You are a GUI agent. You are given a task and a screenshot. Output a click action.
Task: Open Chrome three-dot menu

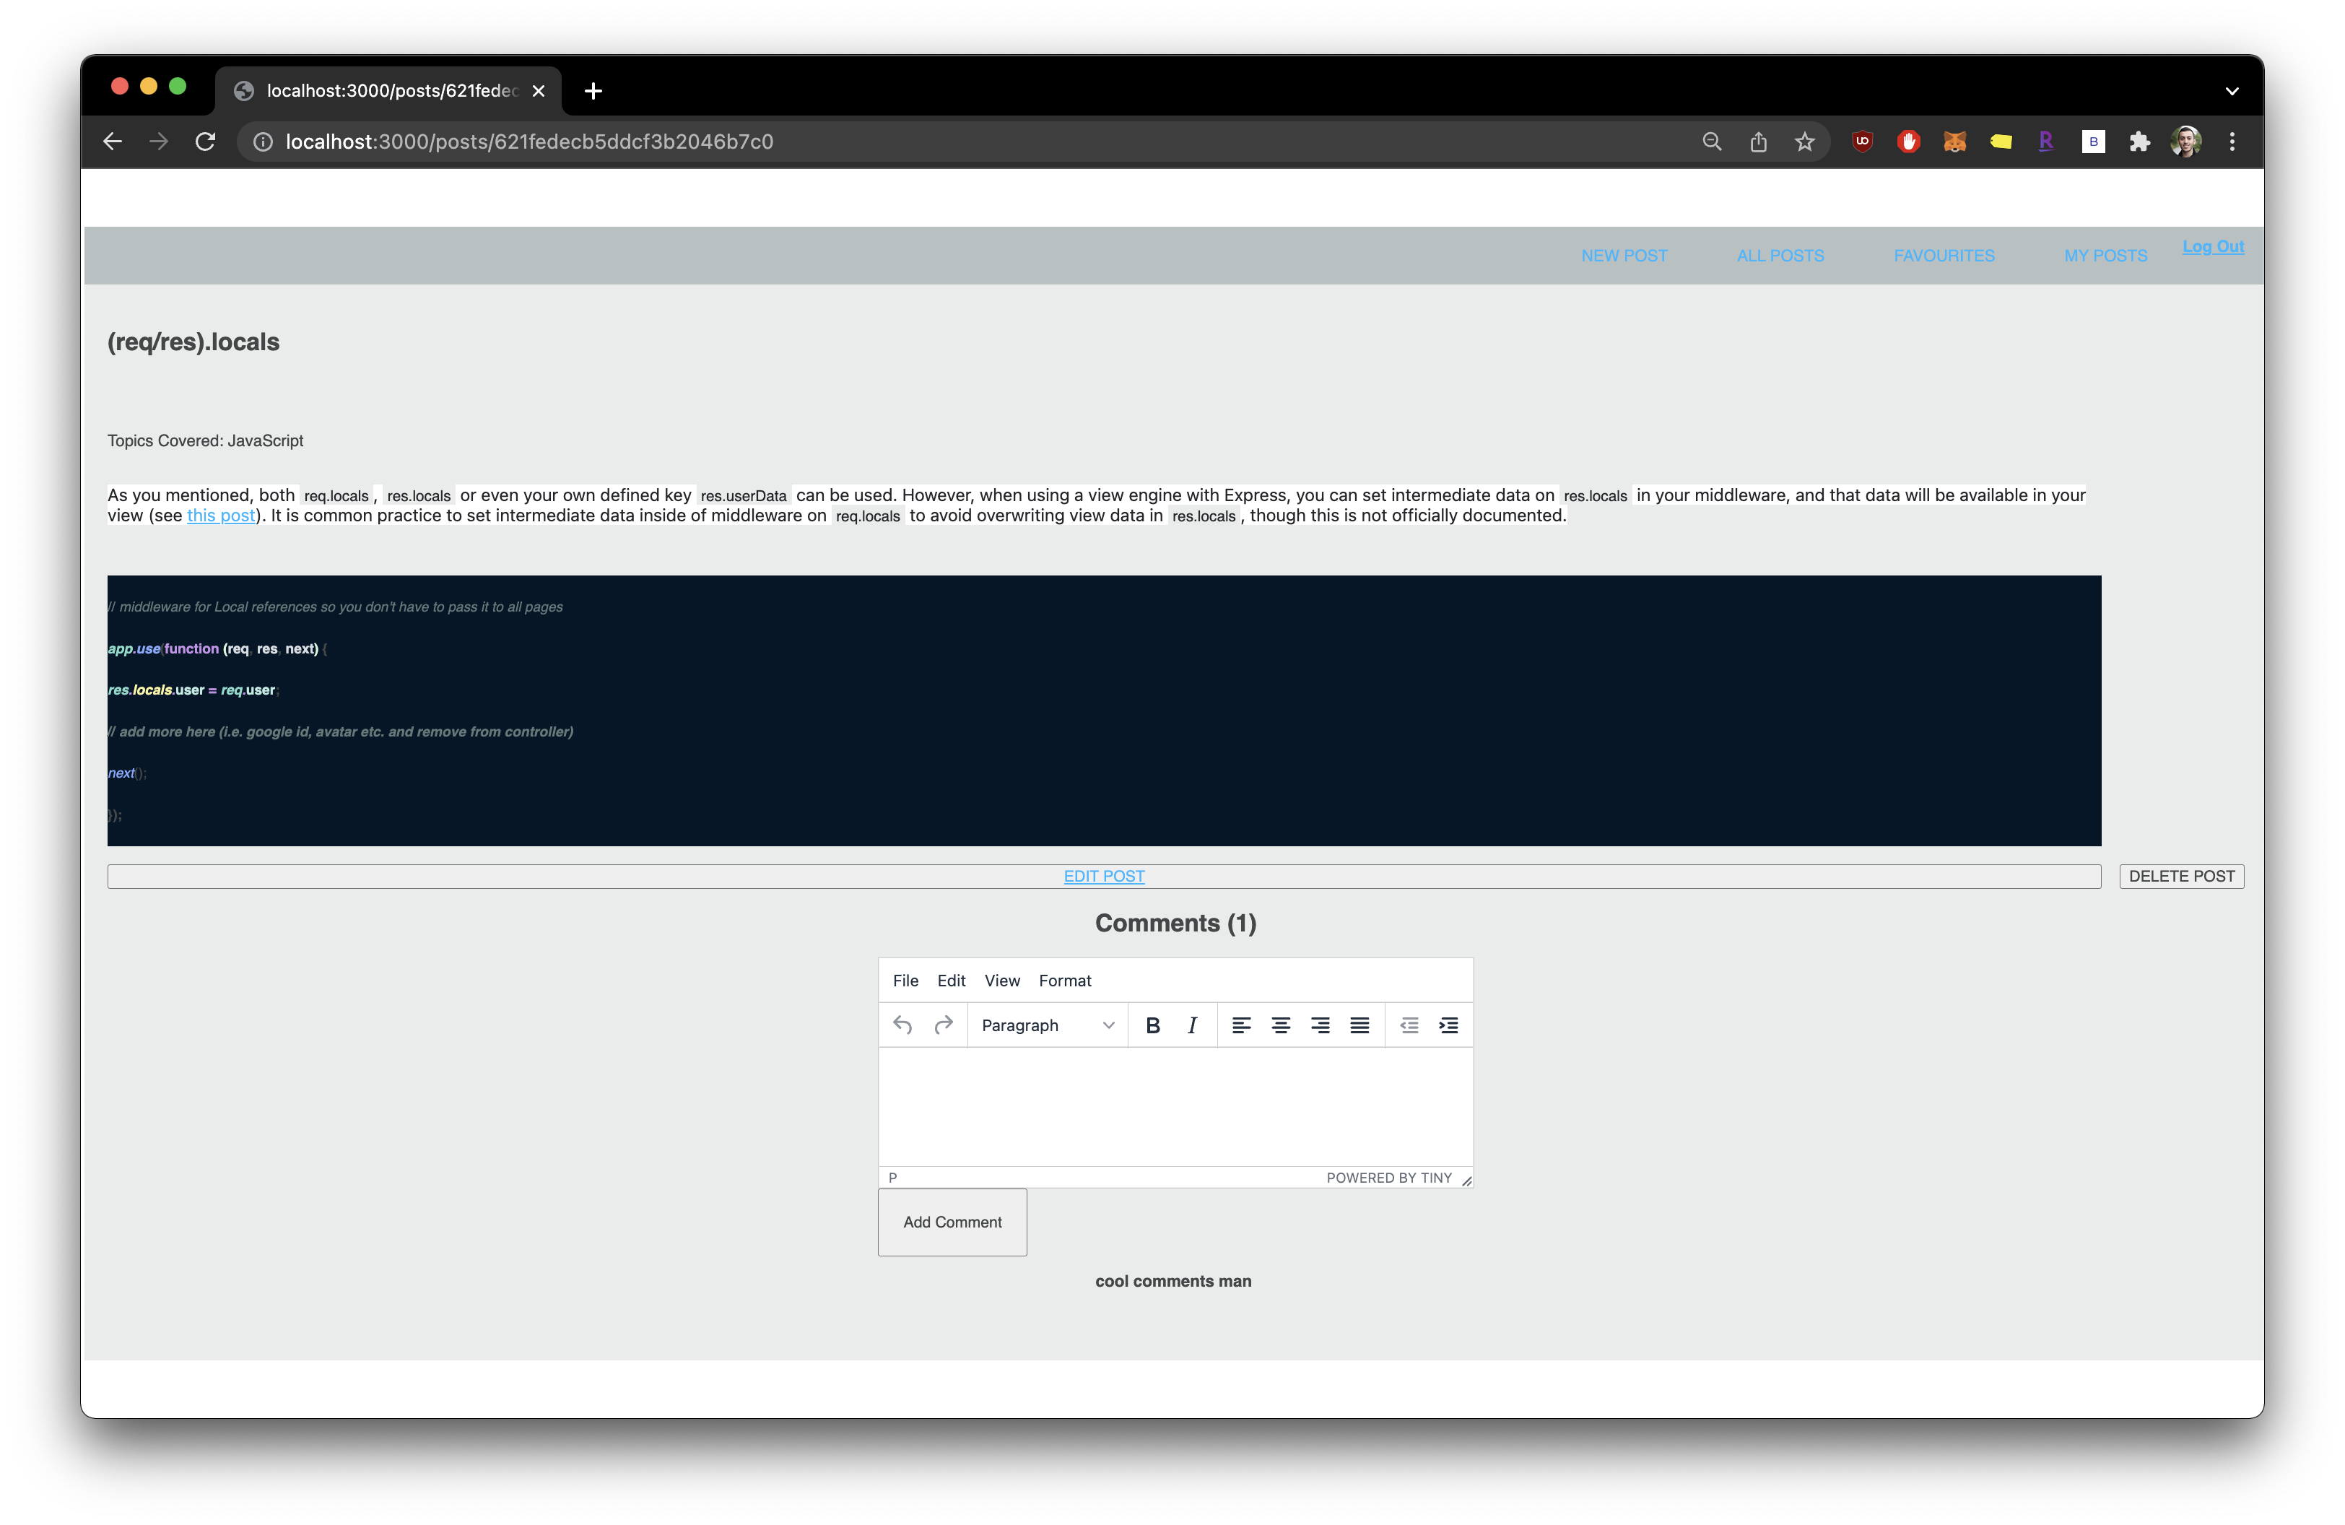[x=2232, y=142]
